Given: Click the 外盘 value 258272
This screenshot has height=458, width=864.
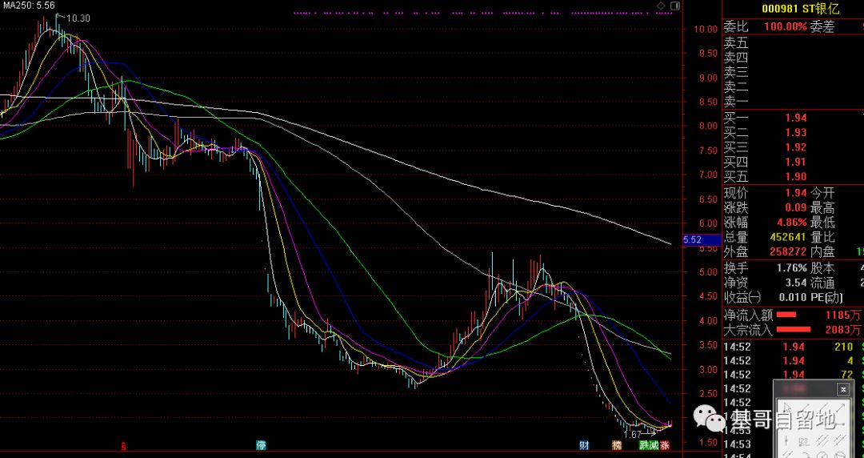Looking at the screenshot, I should (789, 253).
